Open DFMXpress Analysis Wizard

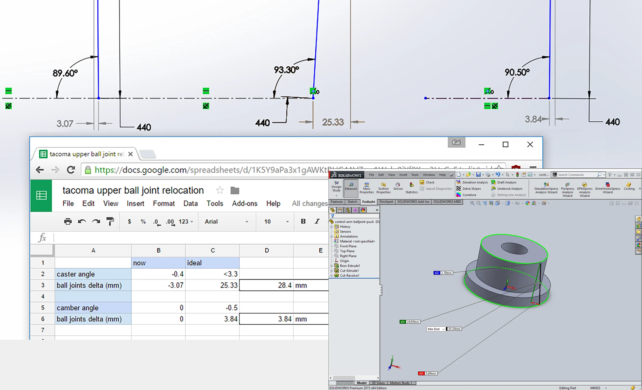click(584, 189)
